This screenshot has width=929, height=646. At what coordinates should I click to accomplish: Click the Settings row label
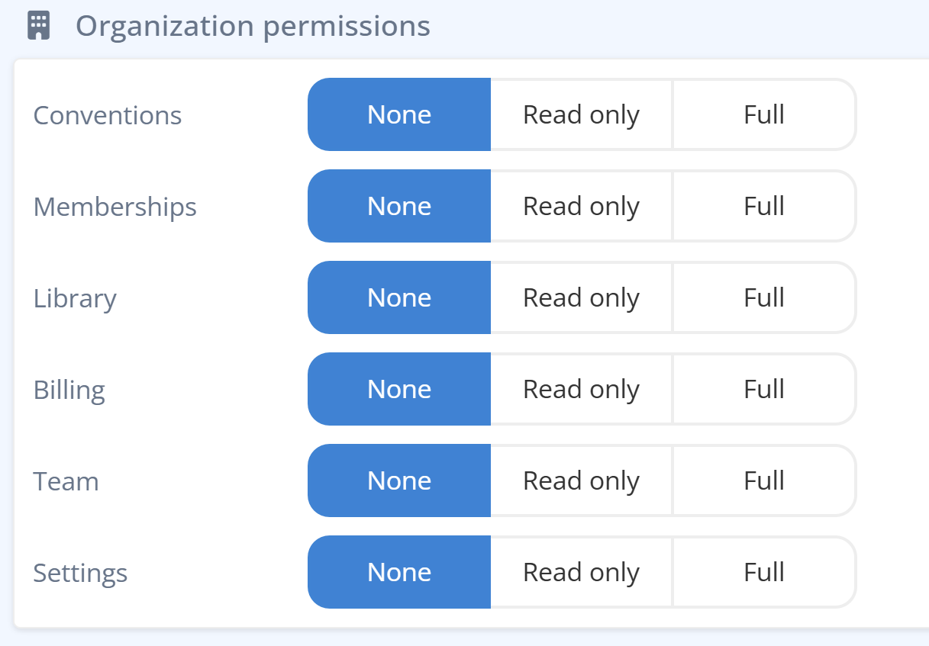[x=80, y=572]
